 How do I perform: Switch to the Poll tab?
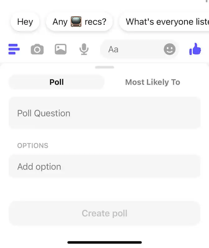pos(57,82)
